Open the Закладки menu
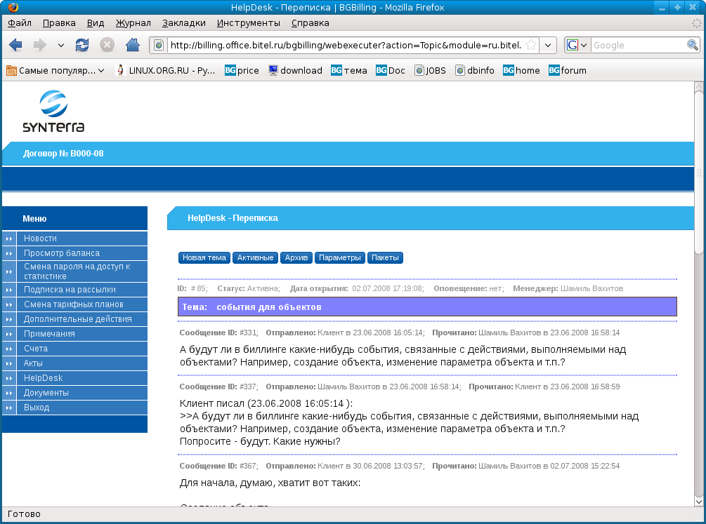 [183, 22]
